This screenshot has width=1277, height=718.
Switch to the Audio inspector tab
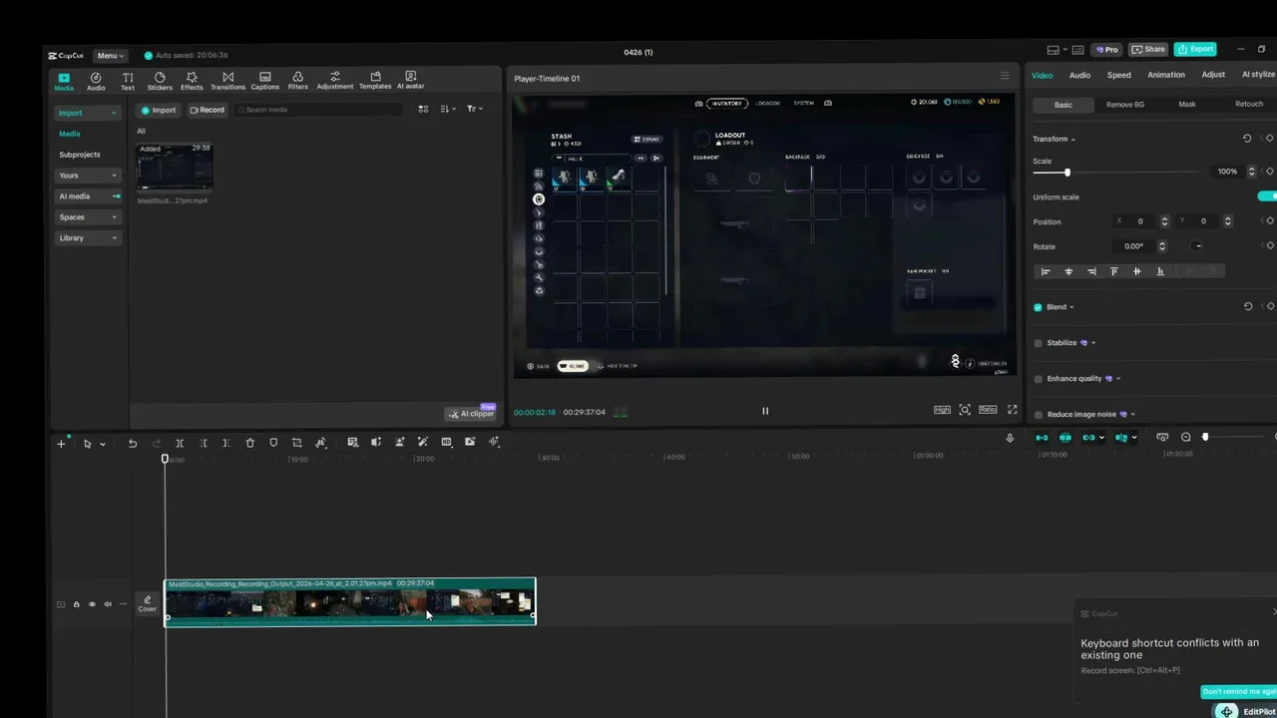pyautogui.click(x=1079, y=75)
